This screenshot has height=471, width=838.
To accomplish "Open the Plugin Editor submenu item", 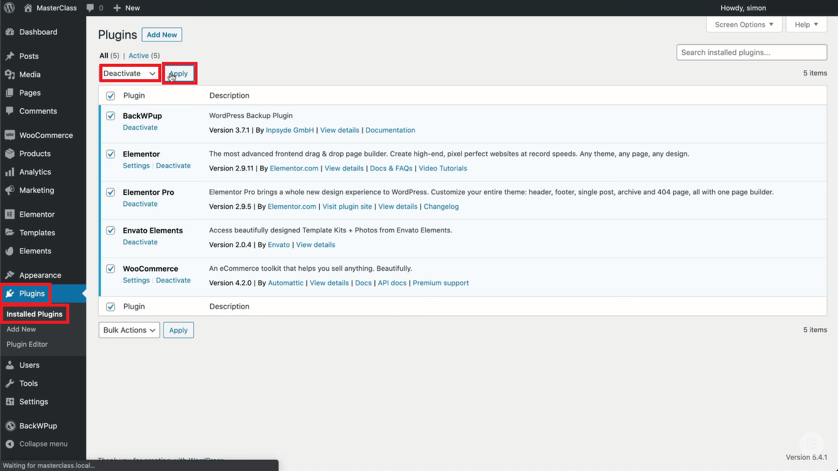I will click(27, 345).
